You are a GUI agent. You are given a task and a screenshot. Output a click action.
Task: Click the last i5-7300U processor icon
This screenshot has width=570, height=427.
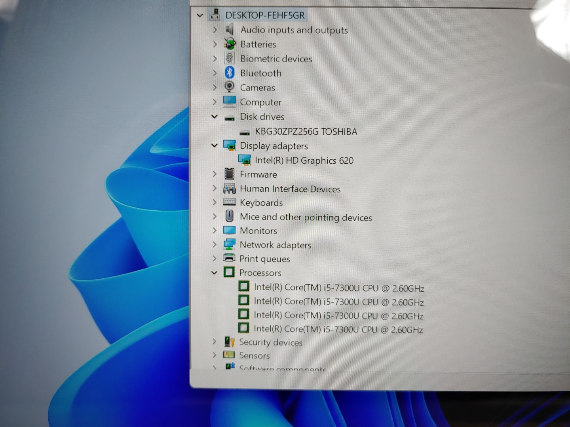(243, 328)
